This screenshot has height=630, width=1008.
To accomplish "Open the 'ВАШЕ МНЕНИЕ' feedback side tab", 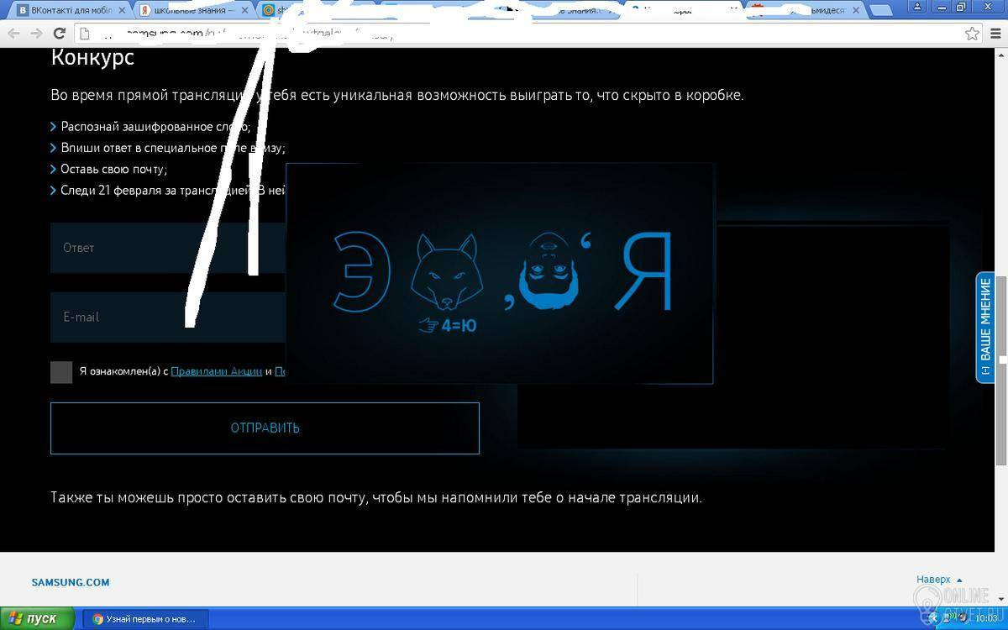I will pyautogui.click(x=984, y=328).
